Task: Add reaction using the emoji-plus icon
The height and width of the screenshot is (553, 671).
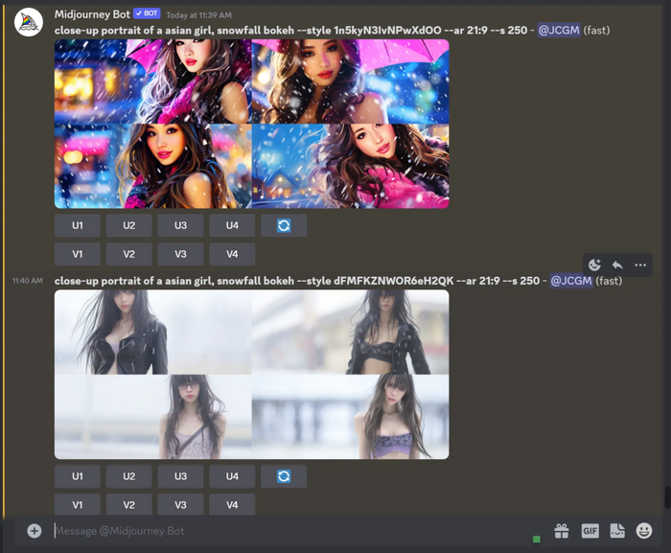Action: (595, 265)
